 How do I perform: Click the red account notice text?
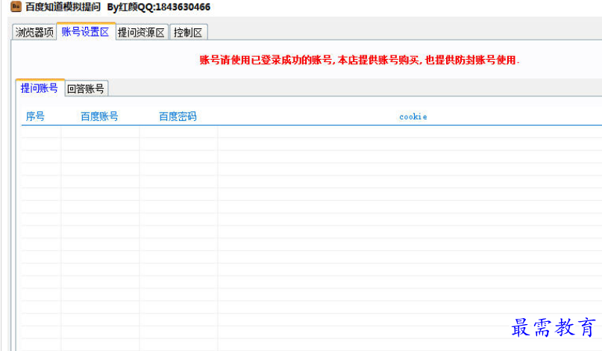pos(360,60)
